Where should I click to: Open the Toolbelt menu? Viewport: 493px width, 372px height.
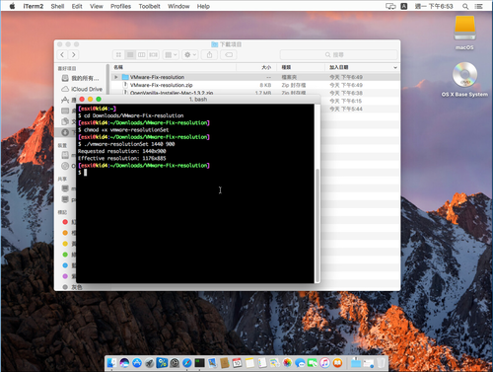click(x=149, y=6)
